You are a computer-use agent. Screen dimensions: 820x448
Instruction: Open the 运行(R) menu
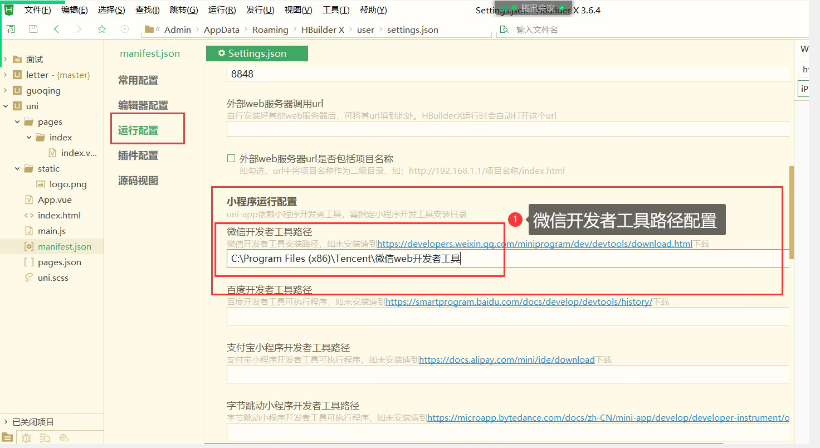click(x=222, y=10)
